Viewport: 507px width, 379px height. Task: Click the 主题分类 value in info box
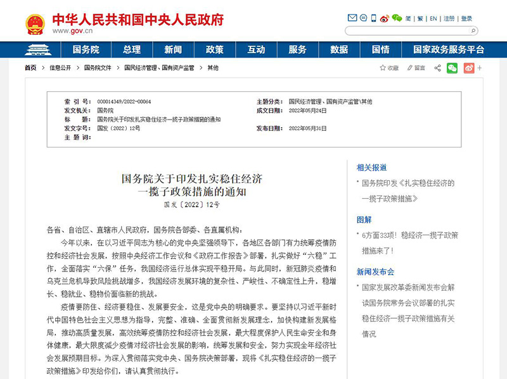coord(330,102)
